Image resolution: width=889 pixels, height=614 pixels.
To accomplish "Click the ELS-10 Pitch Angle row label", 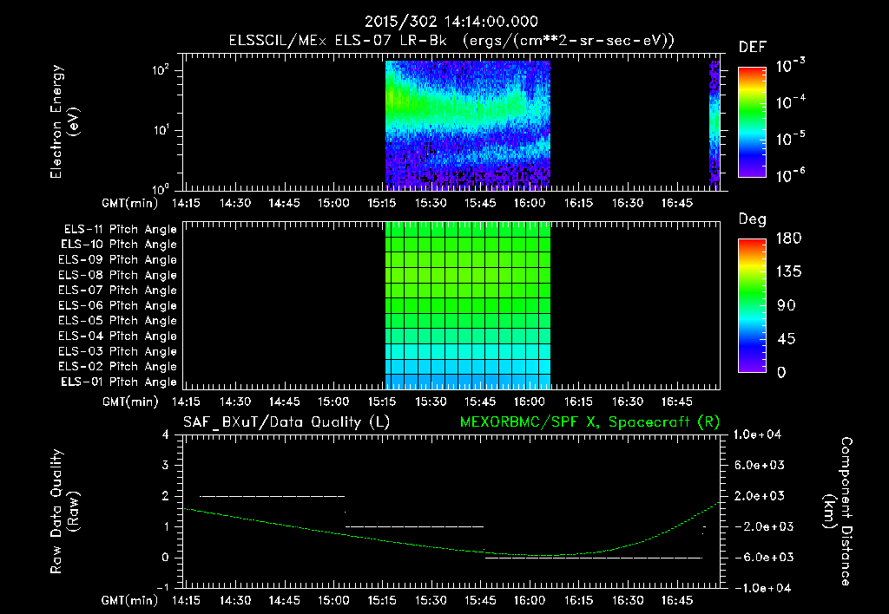I will tap(119, 245).
